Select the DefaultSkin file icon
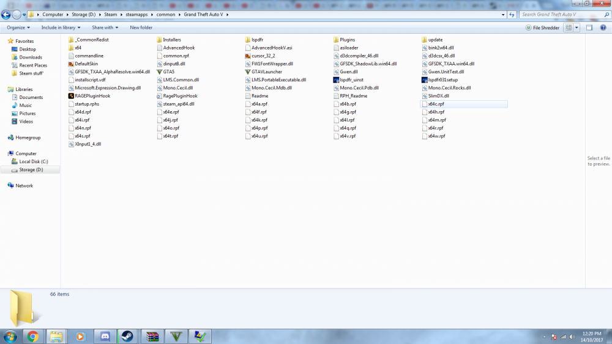The image size is (612, 344). coord(71,64)
